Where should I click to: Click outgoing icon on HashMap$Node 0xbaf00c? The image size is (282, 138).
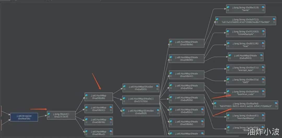[203, 110]
